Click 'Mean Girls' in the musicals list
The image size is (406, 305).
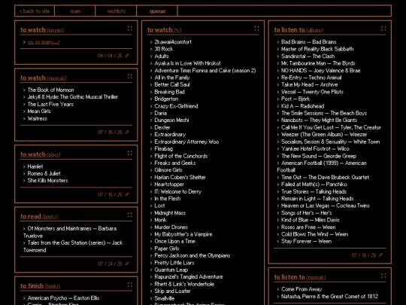tap(39, 111)
